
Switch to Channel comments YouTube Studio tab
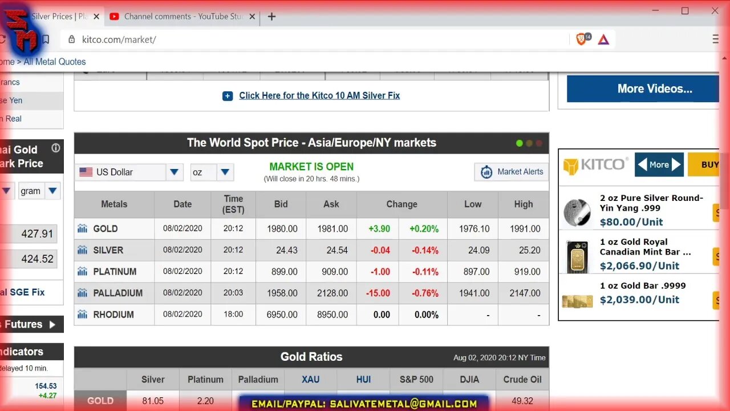coord(184,17)
